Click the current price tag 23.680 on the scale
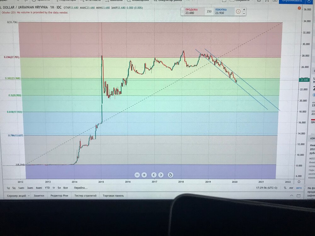The width and height of the screenshot is (315, 236). click(304, 80)
